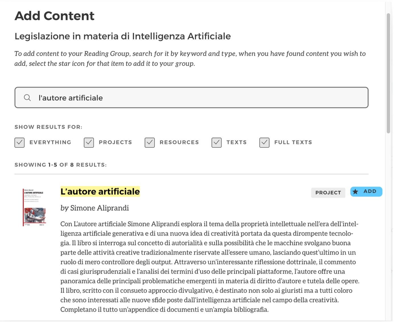The image size is (394, 322).
Task: Open the L'autore artificiale title link
Action: 100,192
